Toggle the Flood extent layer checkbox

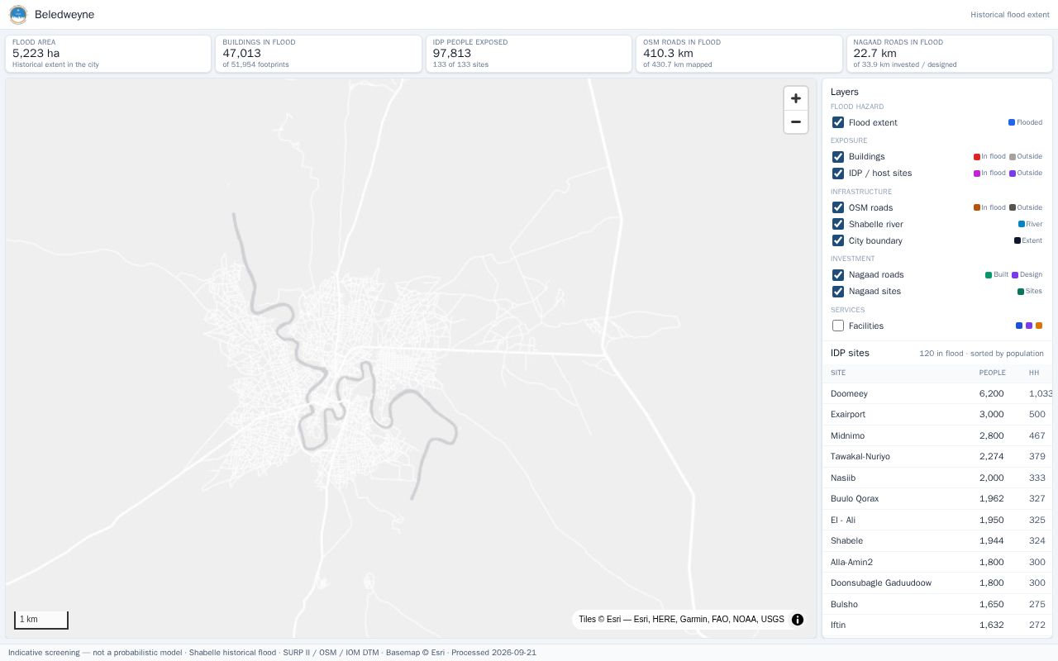pyautogui.click(x=838, y=122)
